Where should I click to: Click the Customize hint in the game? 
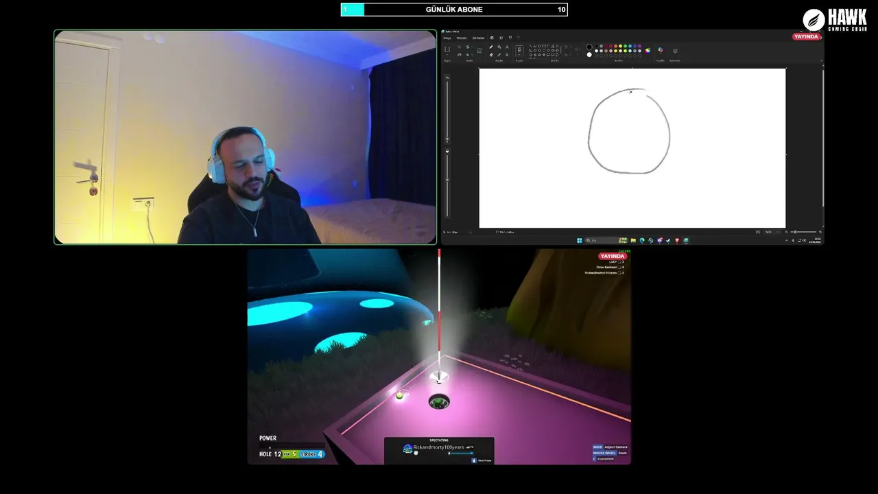coord(604,459)
